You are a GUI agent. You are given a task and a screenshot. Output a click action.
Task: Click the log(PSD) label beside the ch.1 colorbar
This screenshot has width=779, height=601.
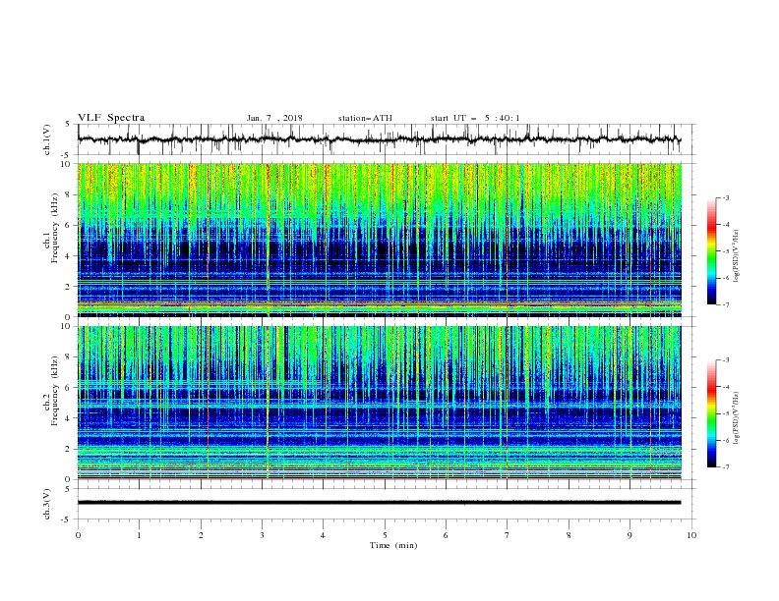736,256
